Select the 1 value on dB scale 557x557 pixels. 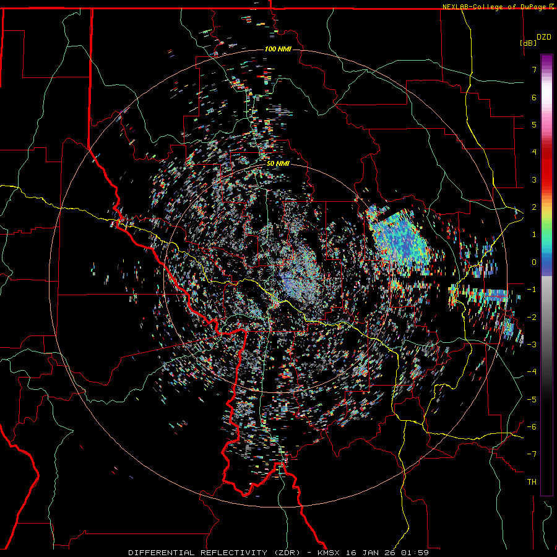pyautogui.click(x=534, y=235)
